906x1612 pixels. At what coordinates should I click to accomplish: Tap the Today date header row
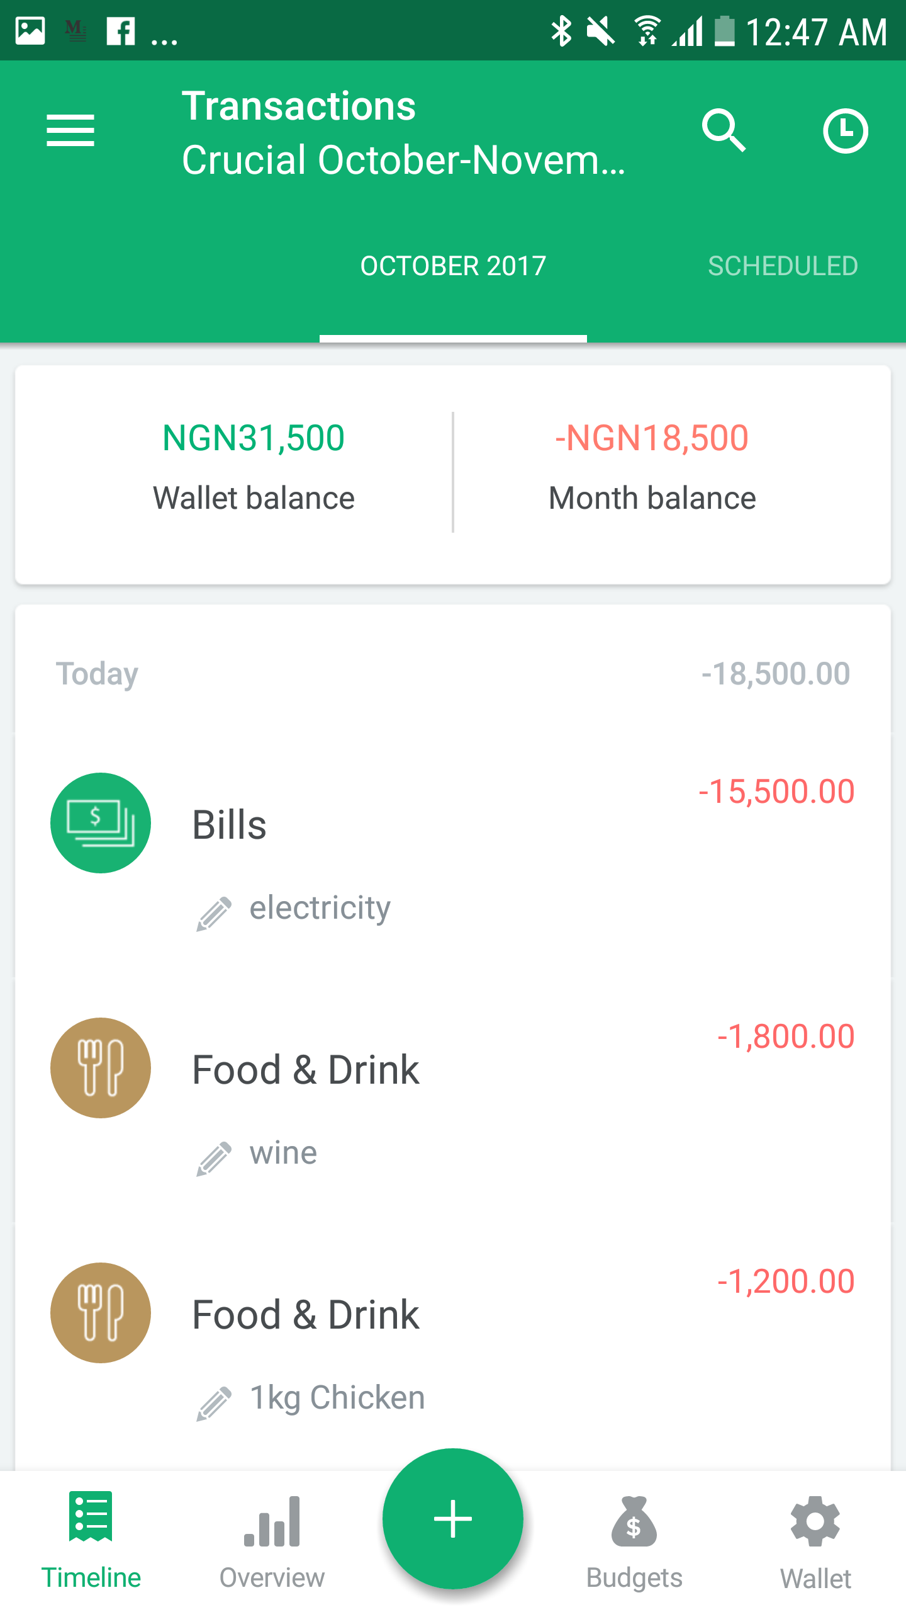453,674
